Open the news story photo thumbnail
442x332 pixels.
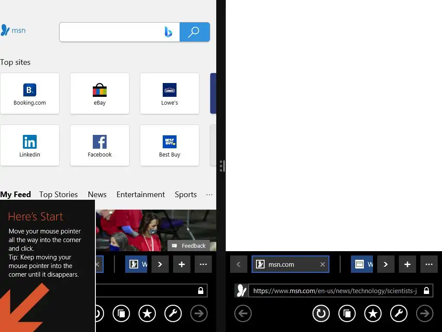[x=156, y=230]
